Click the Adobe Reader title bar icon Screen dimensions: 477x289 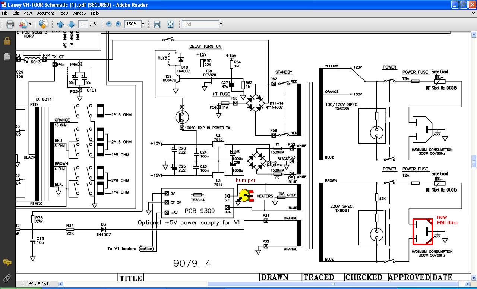pyautogui.click(x=4, y=5)
